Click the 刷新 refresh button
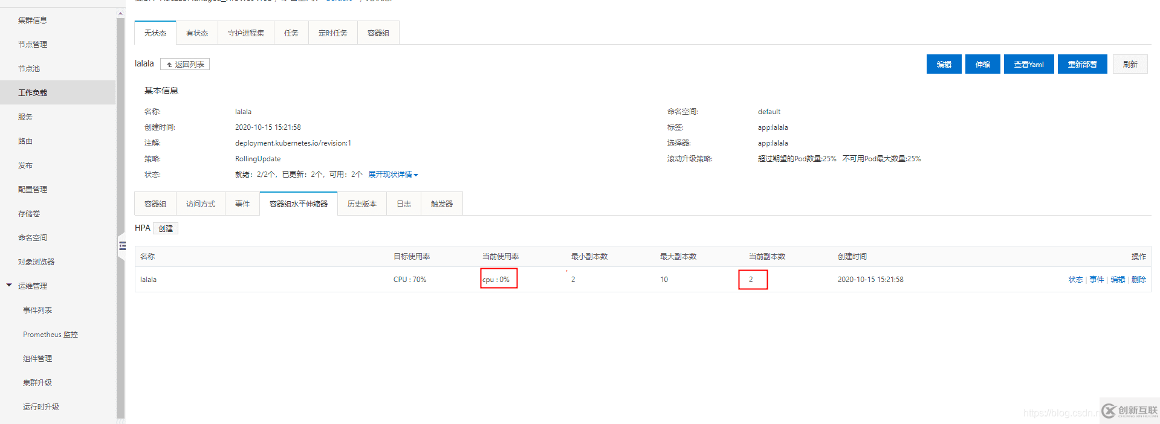 coord(1130,64)
